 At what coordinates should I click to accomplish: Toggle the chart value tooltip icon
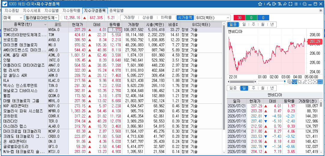pos(294,82)
